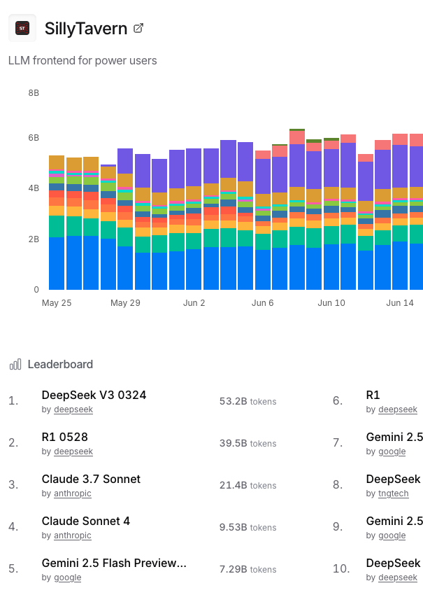423x595 pixels.
Task: Click the Jun 6 bar in the chart
Action: [x=263, y=220]
